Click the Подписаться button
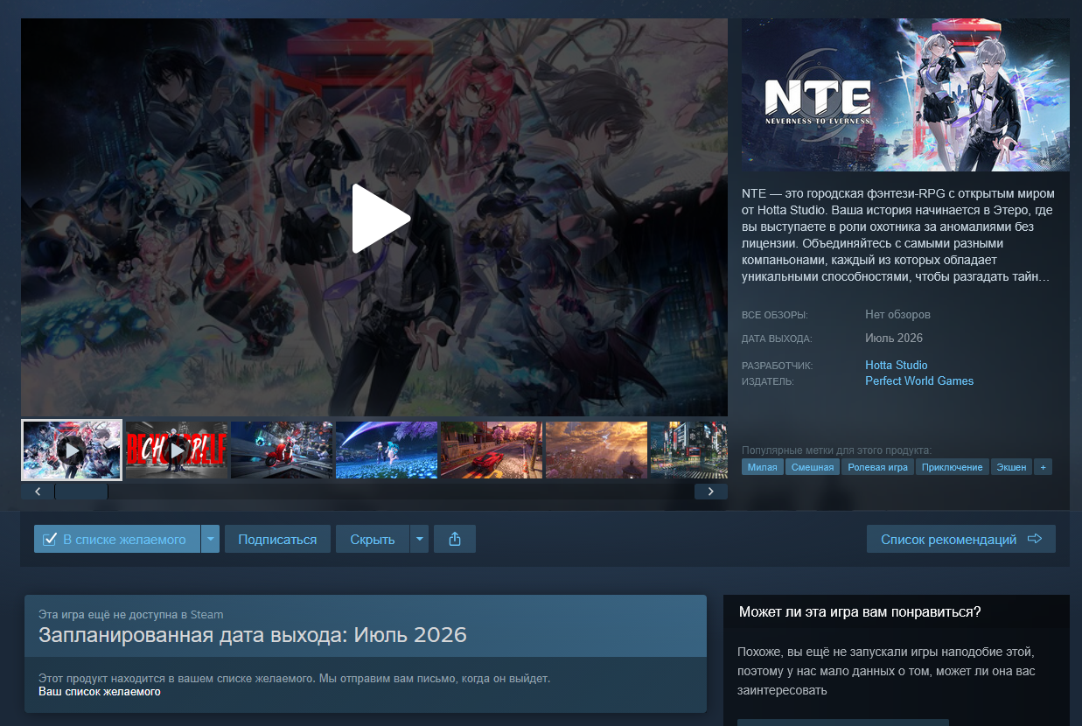Viewport: 1082px width, 726px height. point(277,539)
